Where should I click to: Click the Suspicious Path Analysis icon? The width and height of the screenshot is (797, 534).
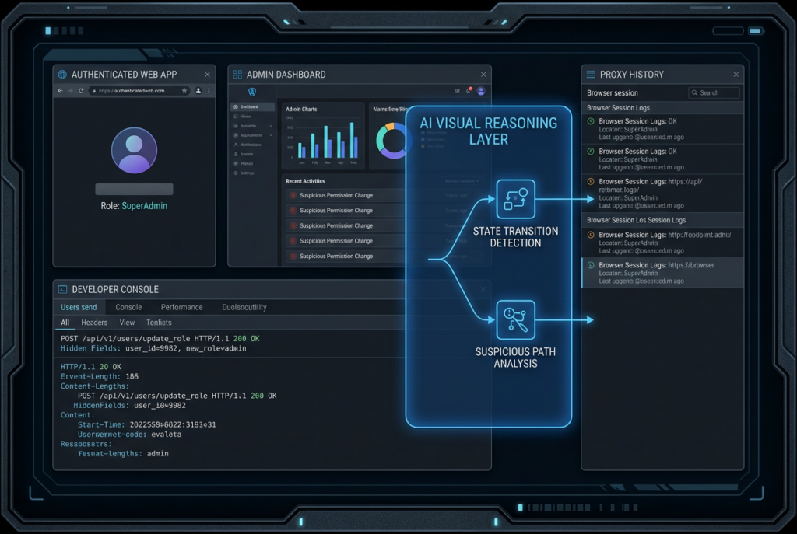pyautogui.click(x=515, y=319)
